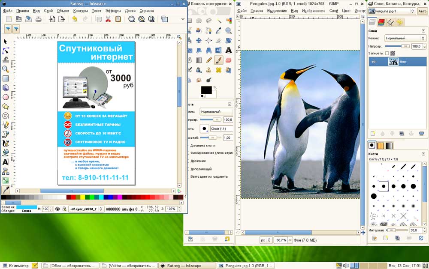This screenshot has height=269, width=429.
Task: Open the Эффекты menu in Inkscape
Action: point(113,11)
